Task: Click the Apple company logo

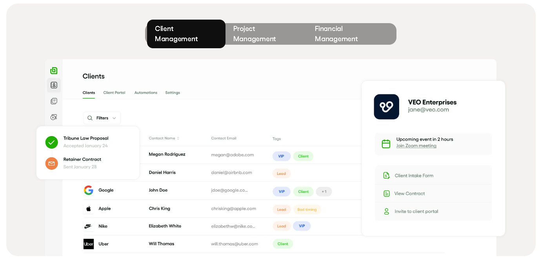Action: click(88, 209)
